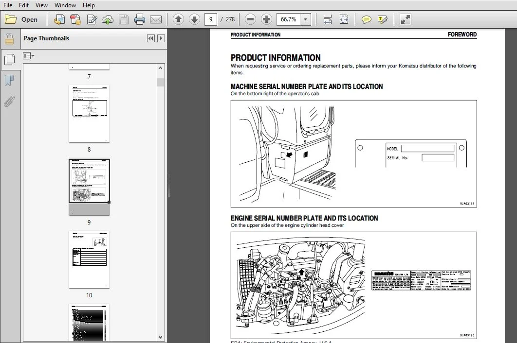
Task: Click the 'FOREWORD' header text
Action: point(462,34)
